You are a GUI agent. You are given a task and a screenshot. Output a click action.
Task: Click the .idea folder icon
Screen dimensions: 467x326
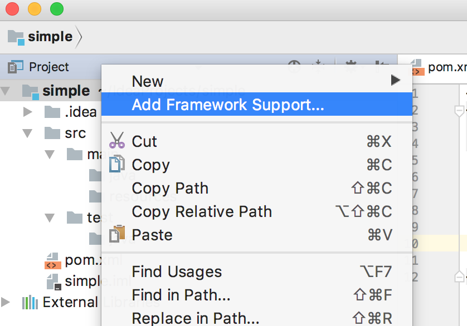[52, 112]
